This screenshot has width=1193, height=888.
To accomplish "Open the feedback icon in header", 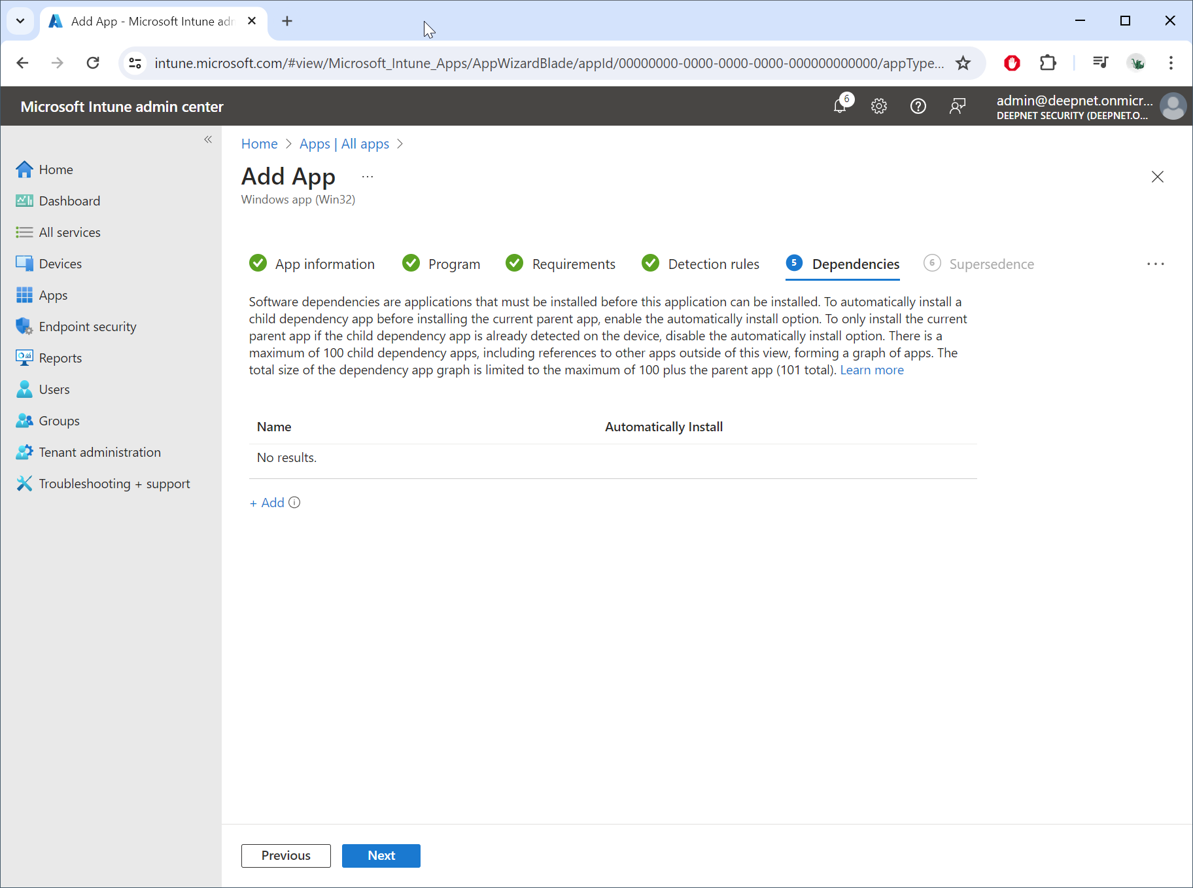I will (958, 106).
